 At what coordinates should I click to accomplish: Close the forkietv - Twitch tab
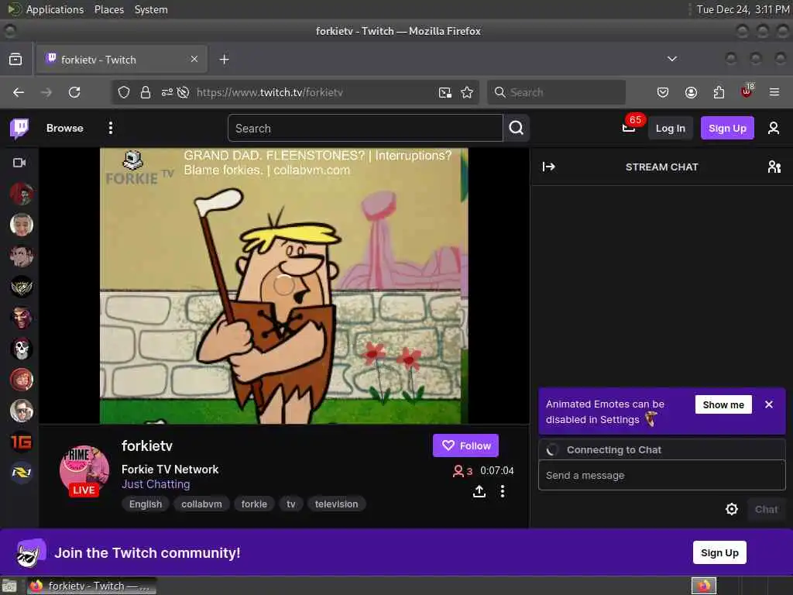[194, 59]
